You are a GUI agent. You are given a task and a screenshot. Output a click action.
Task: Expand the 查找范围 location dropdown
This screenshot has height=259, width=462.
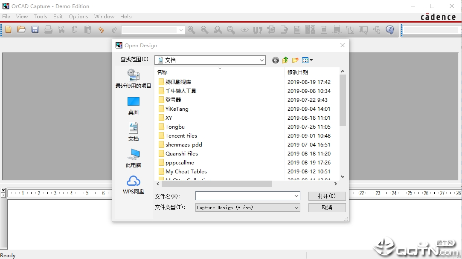262,60
